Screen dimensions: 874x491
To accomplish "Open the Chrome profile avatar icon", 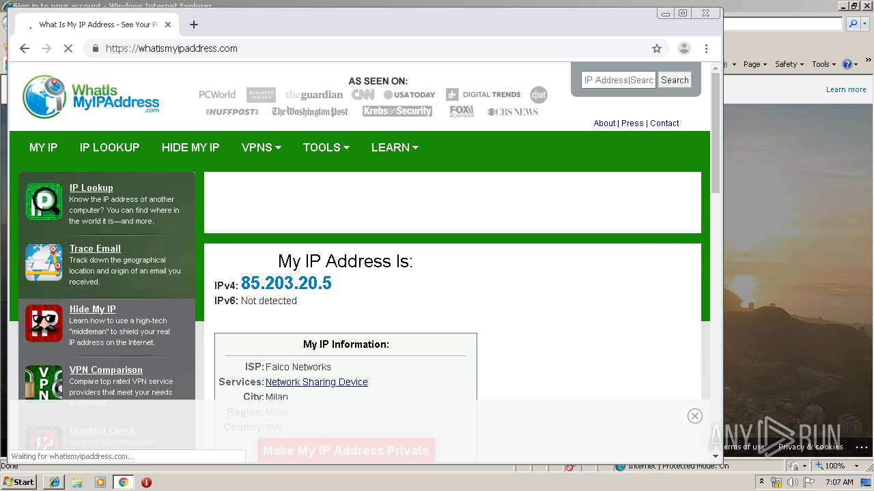I will click(x=683, y=48).
